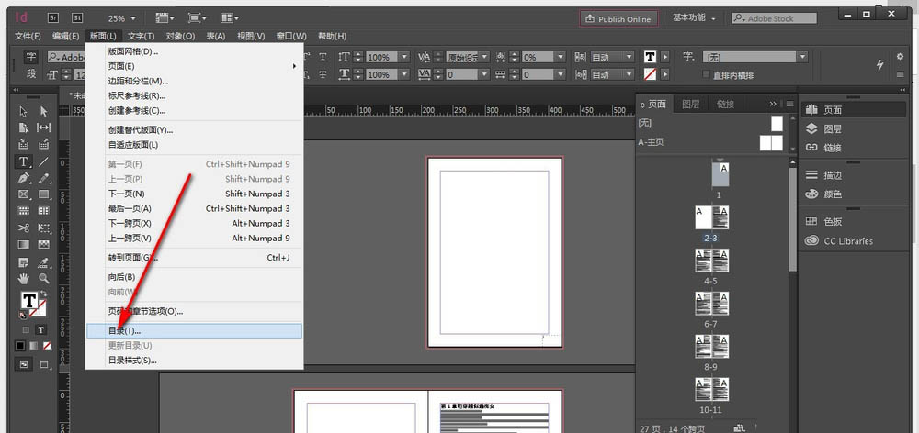Activate the Hand tool
Image resolution: width=919 pixels, height=433 pixels.
(x=24, y=278)
